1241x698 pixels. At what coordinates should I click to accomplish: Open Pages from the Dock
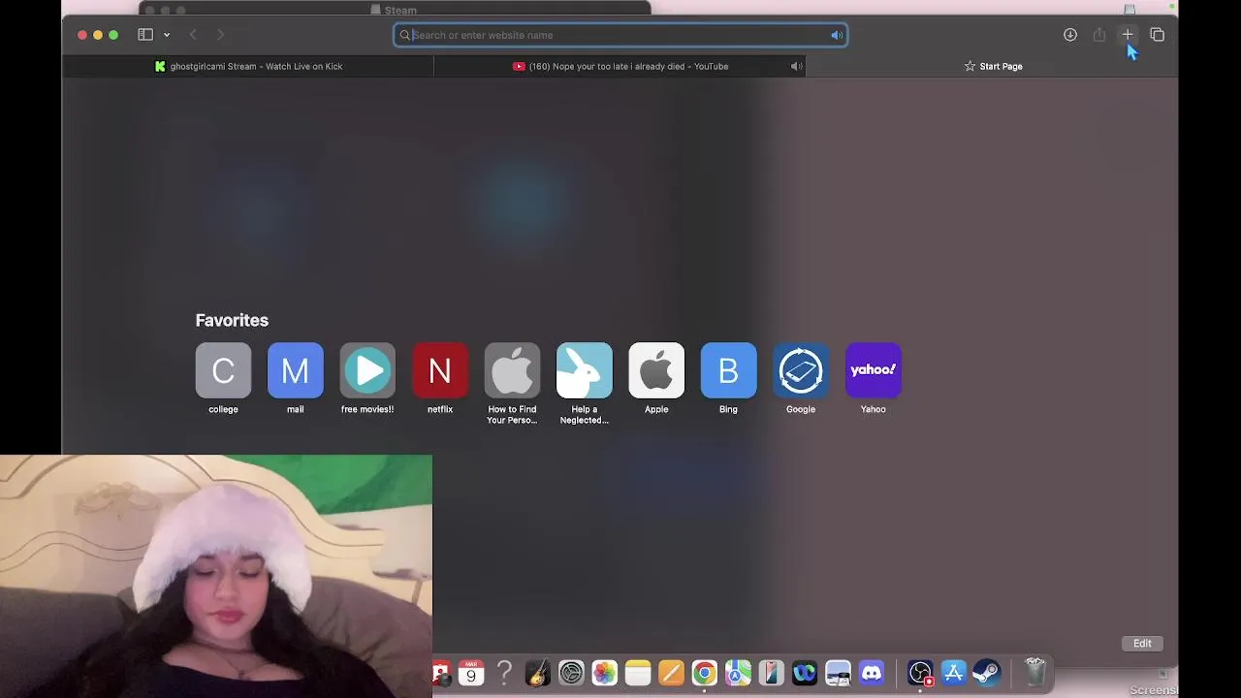pyautogui.click(x=671, y=672)
